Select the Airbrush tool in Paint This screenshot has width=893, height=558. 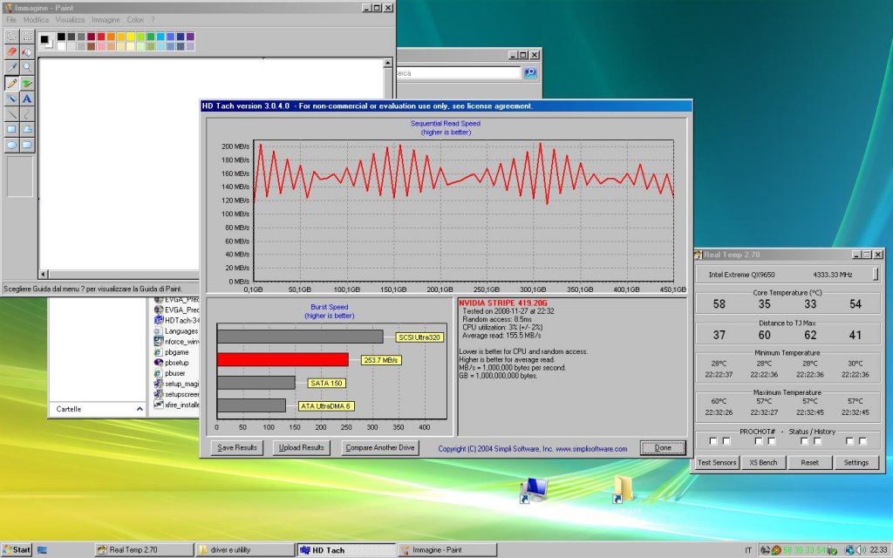click(x=11, y=99)
